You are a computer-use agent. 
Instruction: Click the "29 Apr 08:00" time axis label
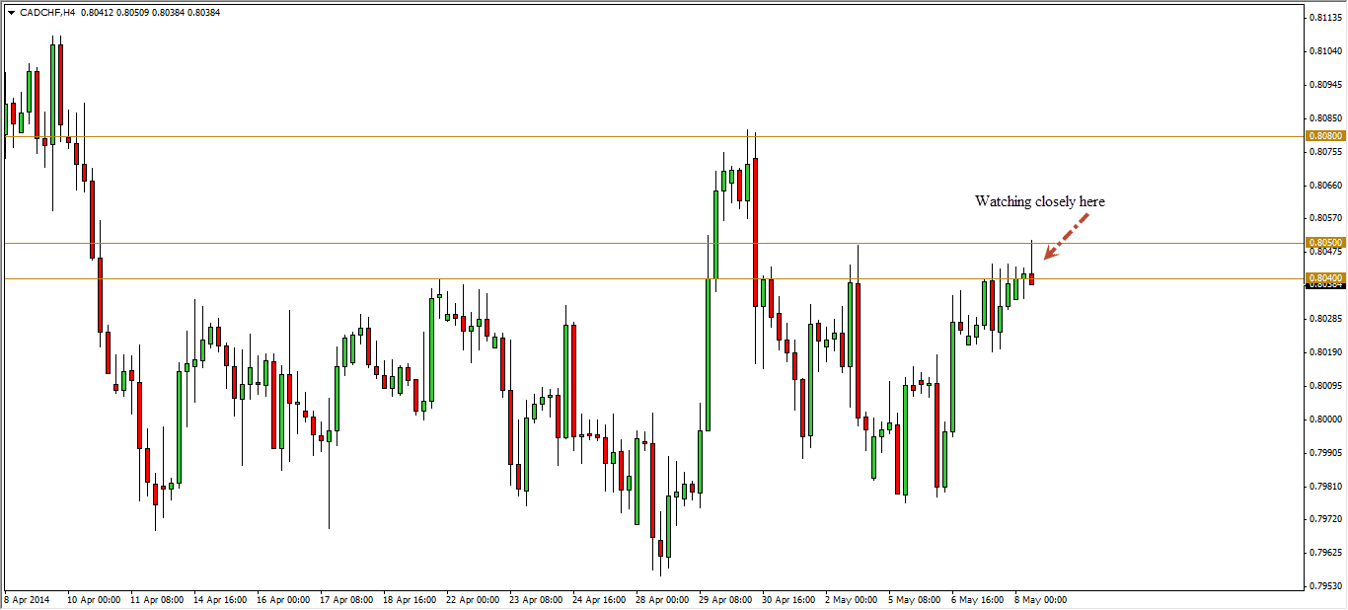(725, 599)
